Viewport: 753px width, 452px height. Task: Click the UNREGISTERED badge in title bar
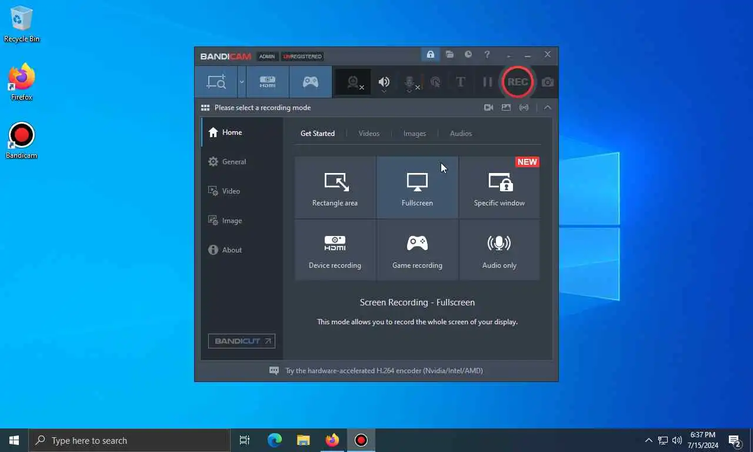(x=302, y=56)
